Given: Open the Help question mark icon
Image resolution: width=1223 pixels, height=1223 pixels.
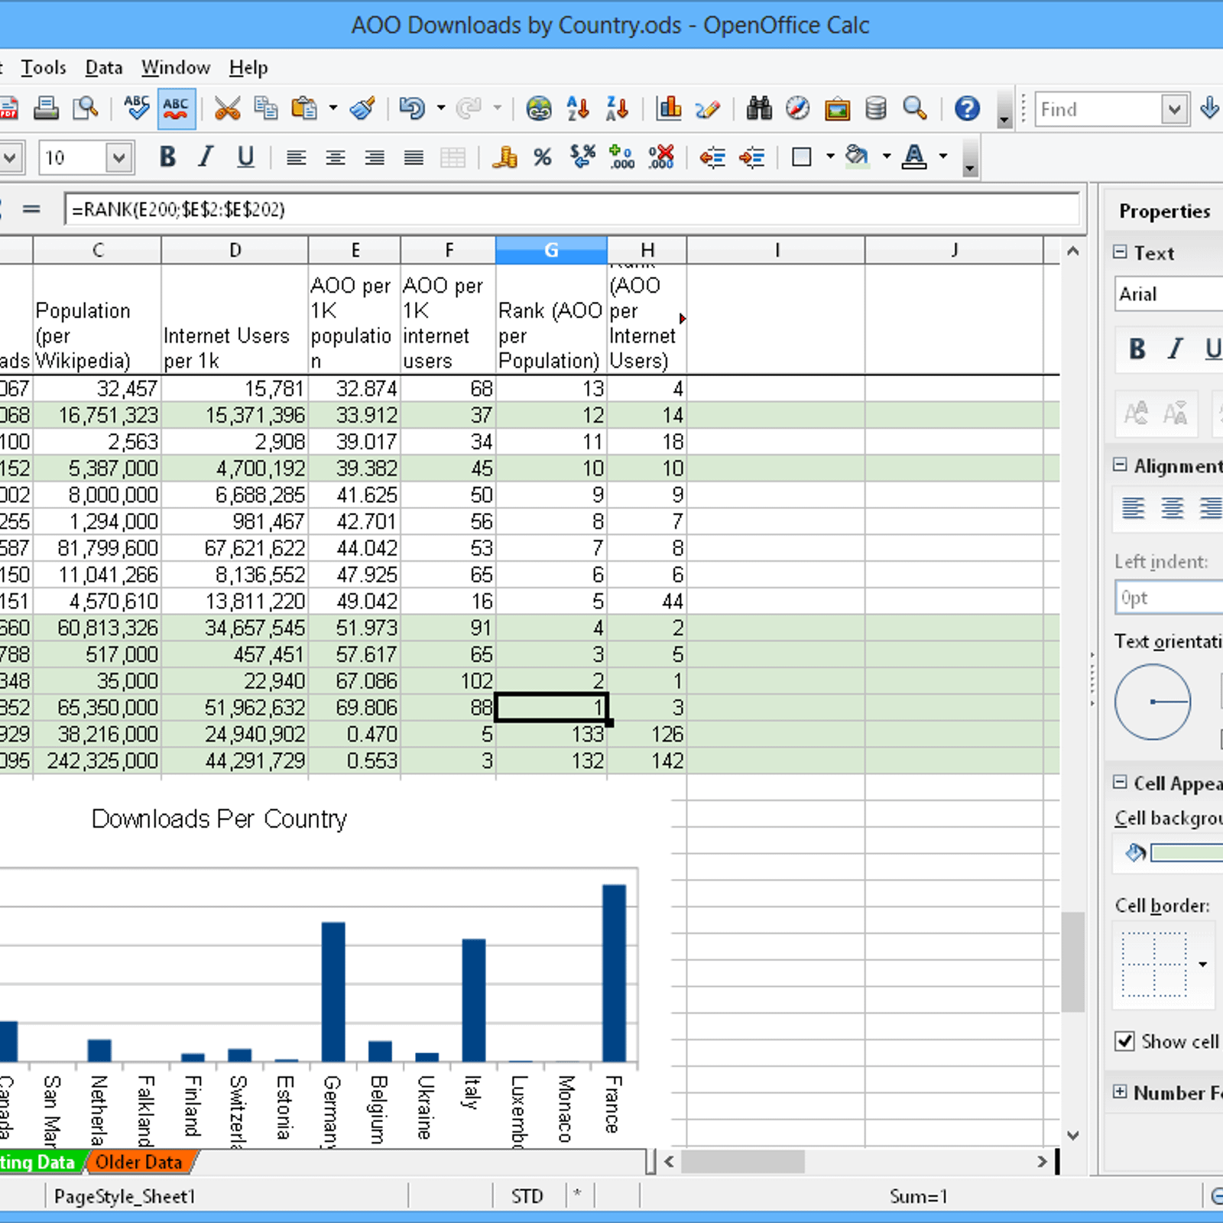Looking at the screenshot, I should (x=967, y=109).
